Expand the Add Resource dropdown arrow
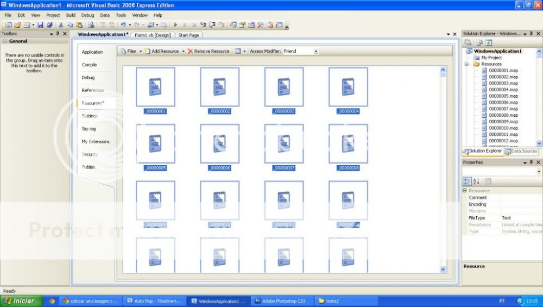The image size is (543, 307). pyautogui.click(x=183, y=52)
